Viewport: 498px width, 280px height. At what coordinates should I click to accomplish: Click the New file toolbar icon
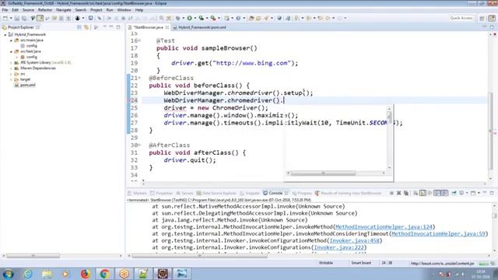(x=5, y=18)
